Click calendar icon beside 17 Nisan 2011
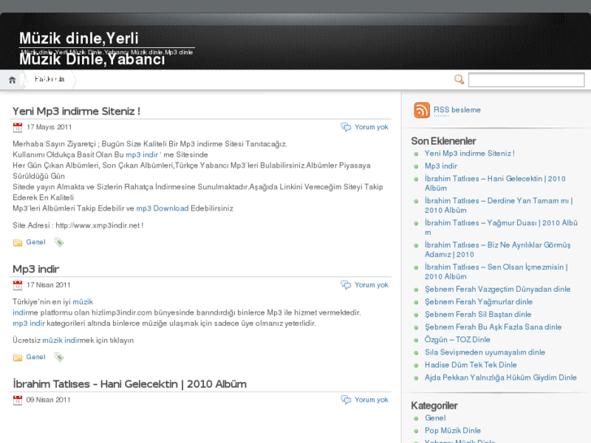 click(x=18, y=285)
